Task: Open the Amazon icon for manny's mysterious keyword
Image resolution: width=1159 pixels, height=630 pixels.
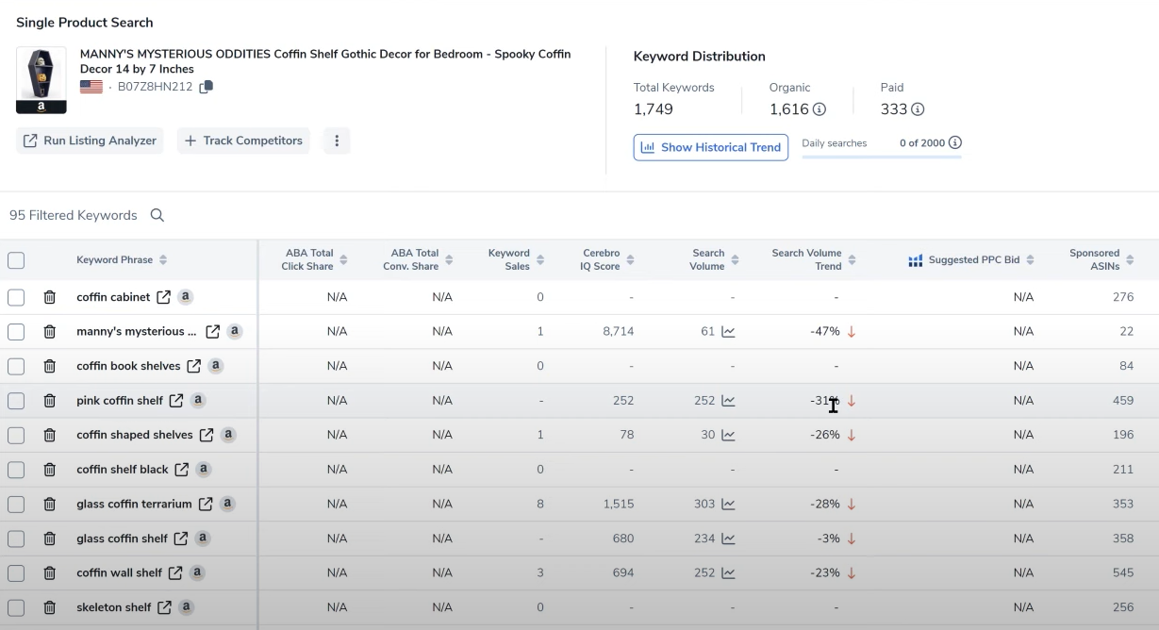Action: (235, 331)
